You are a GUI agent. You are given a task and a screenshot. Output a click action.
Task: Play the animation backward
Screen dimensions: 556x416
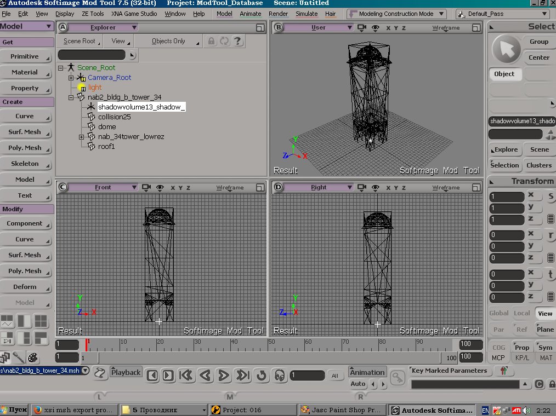(x=205, y=375)
